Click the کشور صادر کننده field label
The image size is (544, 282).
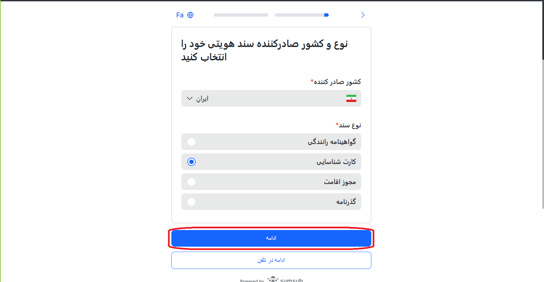pyautogui.click(x=336, y=82)
